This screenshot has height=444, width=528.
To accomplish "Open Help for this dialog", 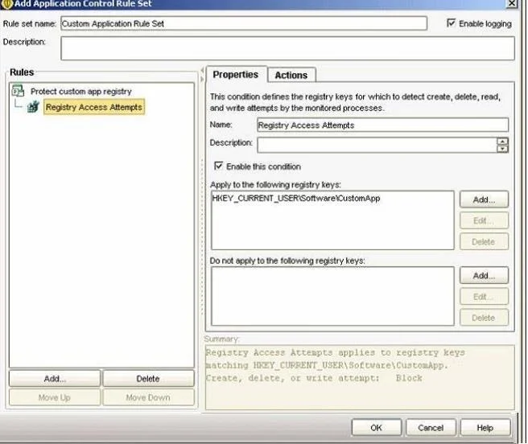I will [x=485, y=427].
